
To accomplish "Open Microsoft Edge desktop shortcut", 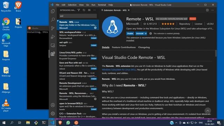I will (x=6, y=41).
